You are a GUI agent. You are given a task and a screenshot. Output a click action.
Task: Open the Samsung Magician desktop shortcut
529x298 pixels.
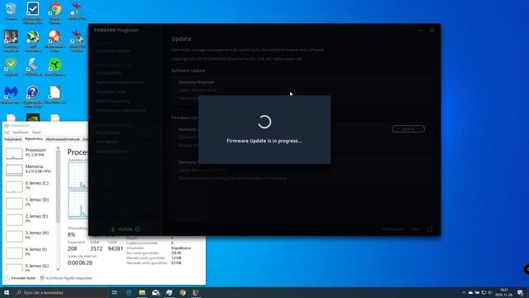coord(11,41)
